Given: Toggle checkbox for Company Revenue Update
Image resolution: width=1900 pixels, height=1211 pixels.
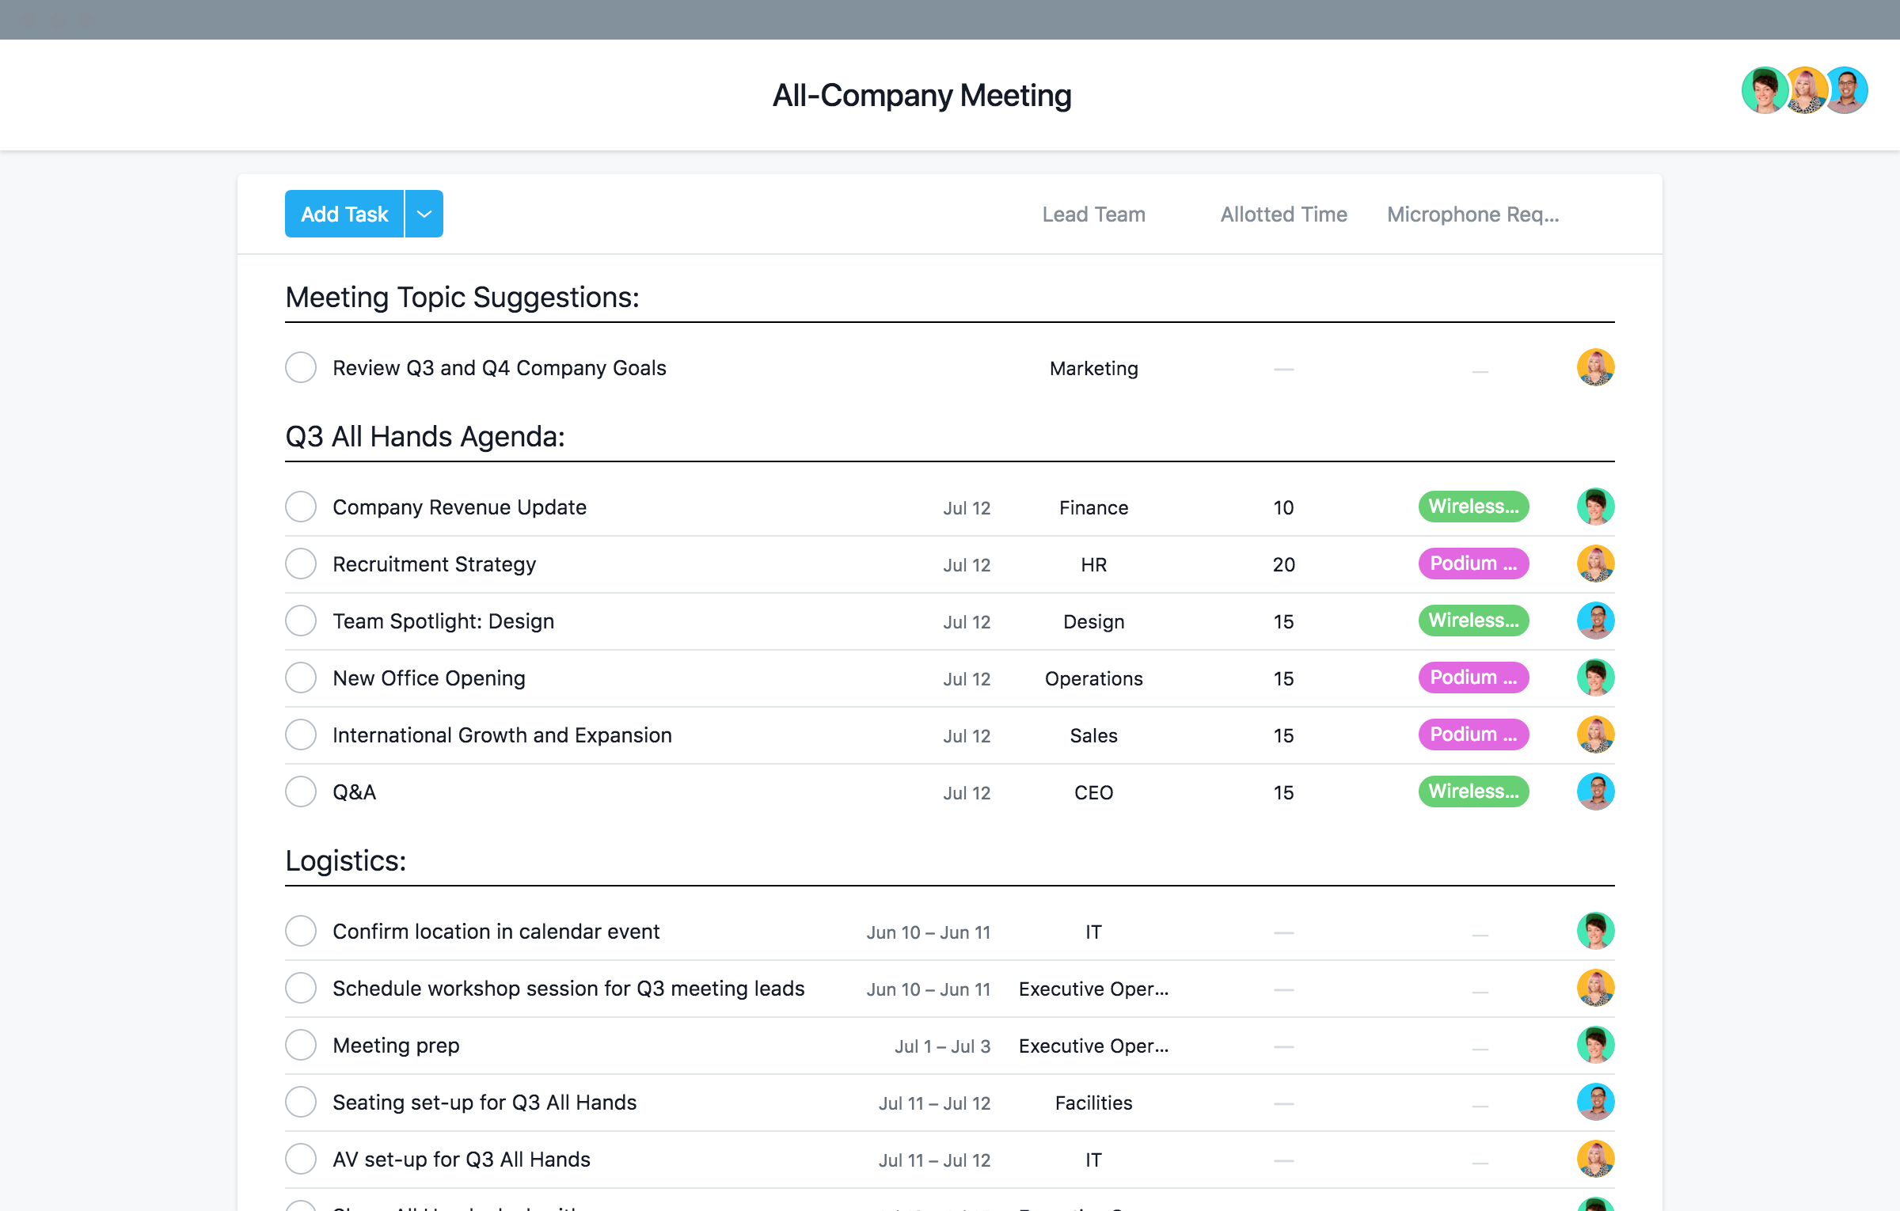Looking at the screenshot, I should pos(301,507).
